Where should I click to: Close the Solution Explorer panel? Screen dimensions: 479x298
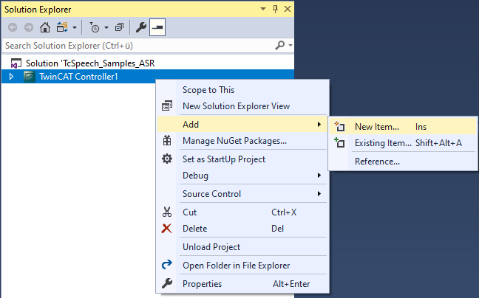click(x=288, y=9)
